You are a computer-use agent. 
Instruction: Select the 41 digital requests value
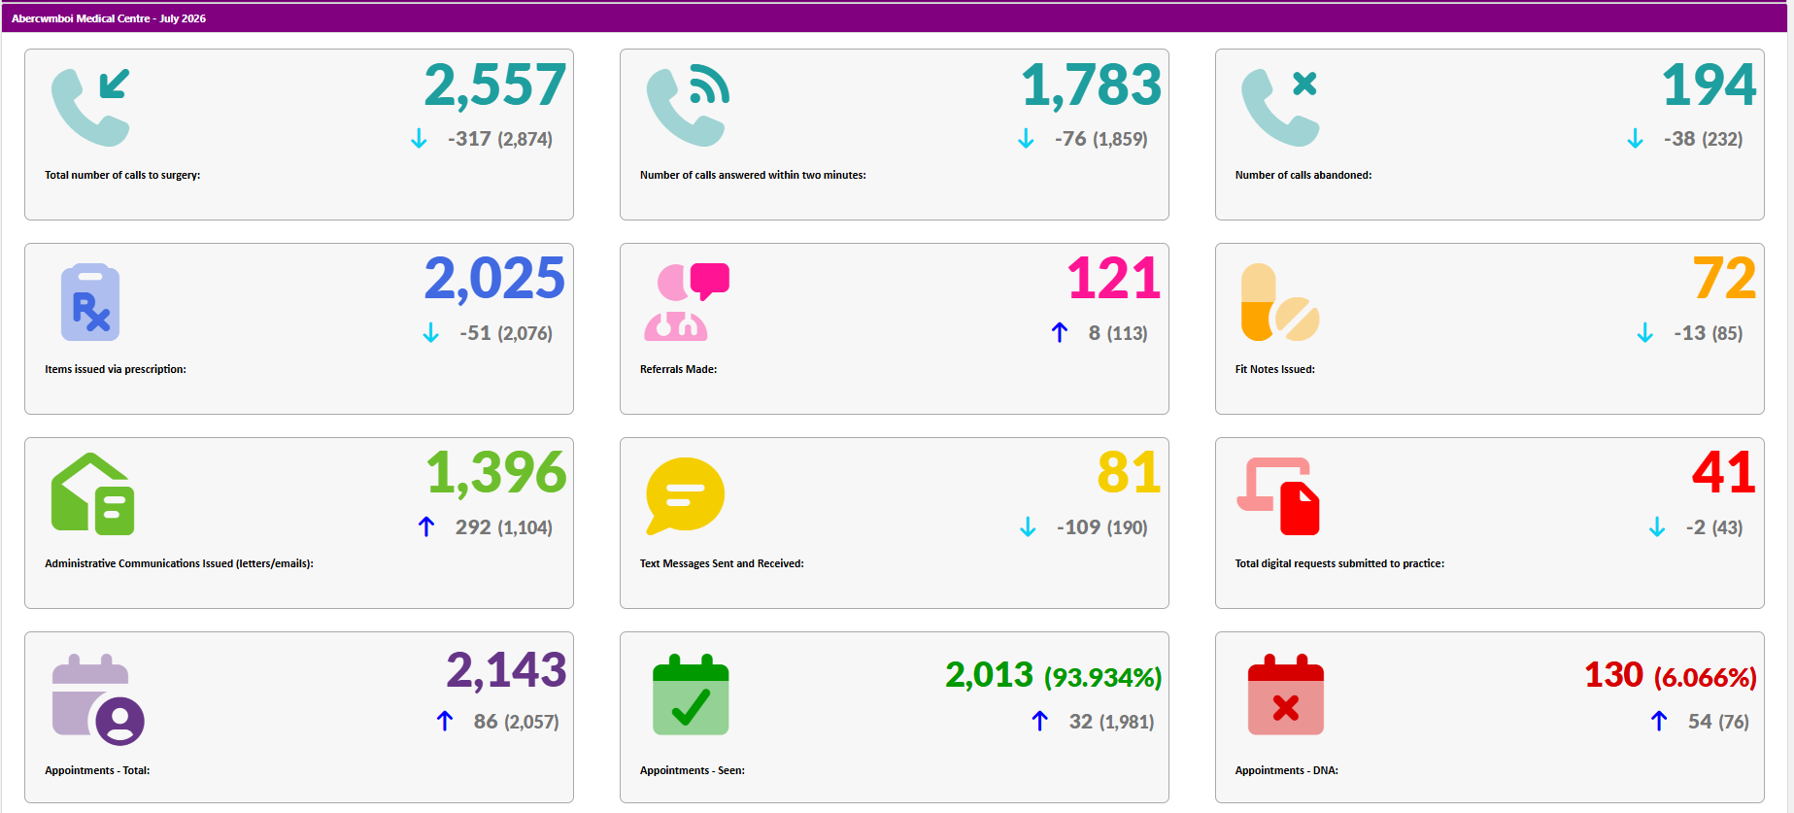1724,473
